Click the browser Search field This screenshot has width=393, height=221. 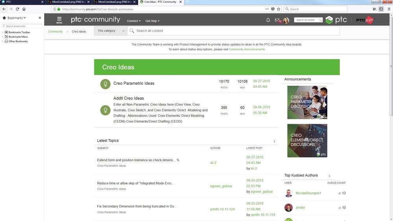pos(316,9)
